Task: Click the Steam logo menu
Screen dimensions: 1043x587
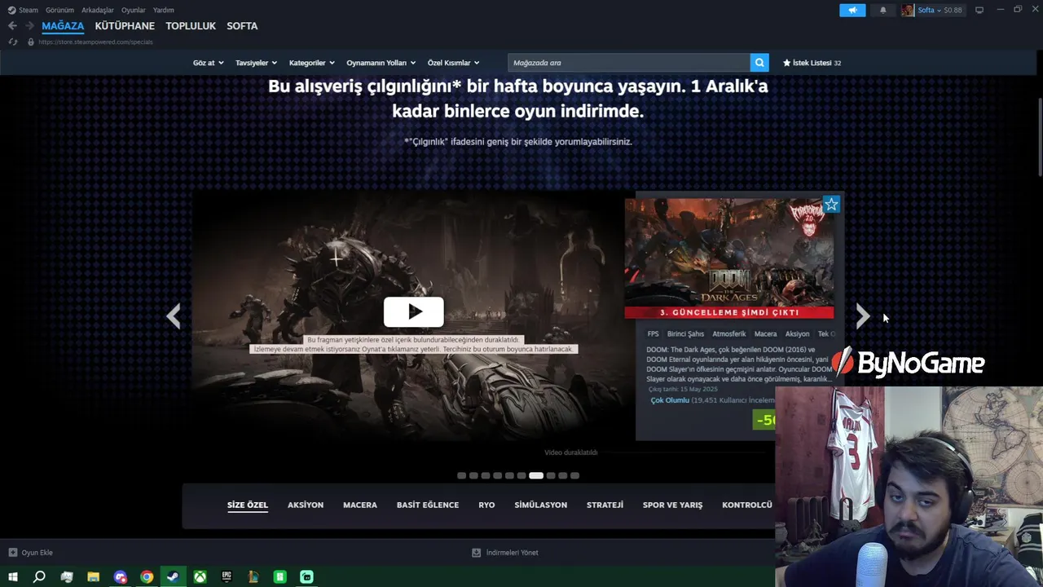Action: click(x=23, y=10)
